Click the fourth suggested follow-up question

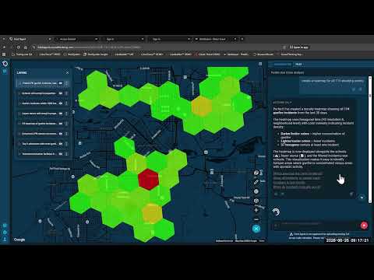297,187
